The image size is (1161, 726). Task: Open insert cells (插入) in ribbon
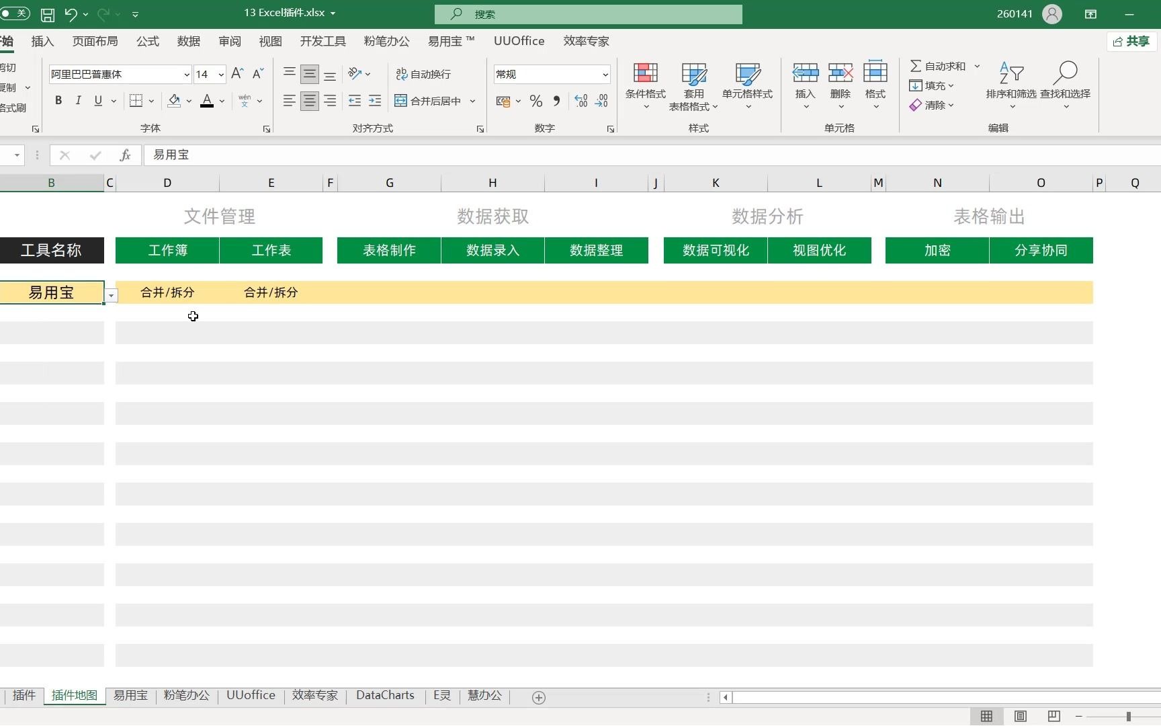pos(805,85)
